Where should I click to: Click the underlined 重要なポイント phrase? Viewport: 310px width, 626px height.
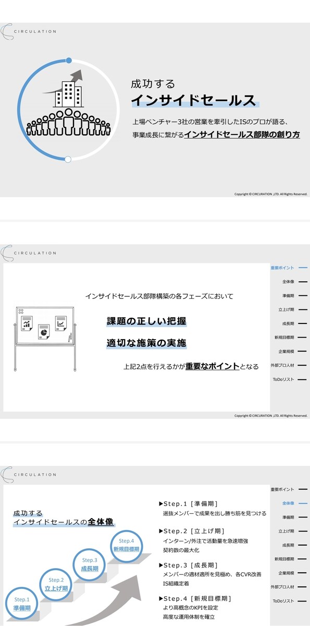(213, 366)
